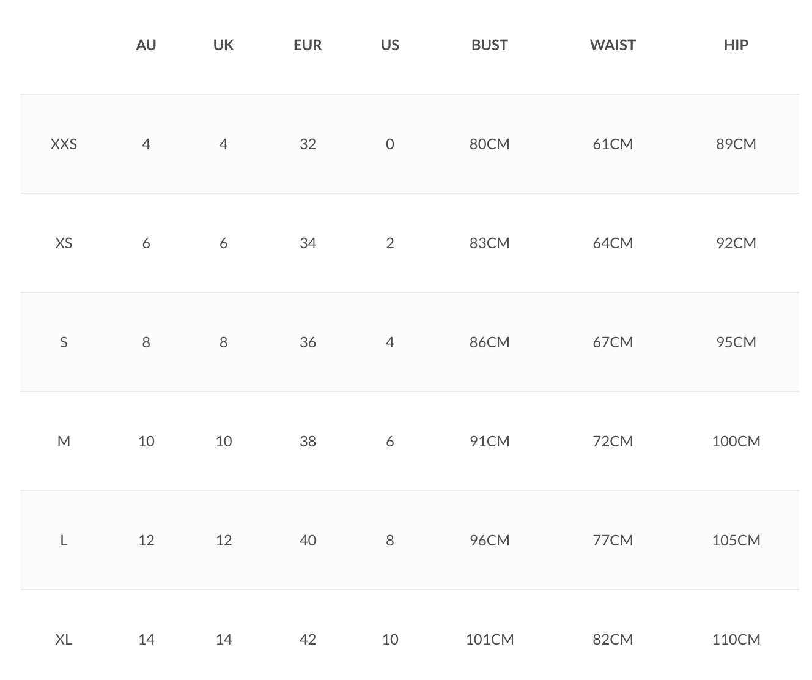The width and height of the screenshot is (812, 680).
Task: Click the UK column header
Action: (x=223, y=45)
